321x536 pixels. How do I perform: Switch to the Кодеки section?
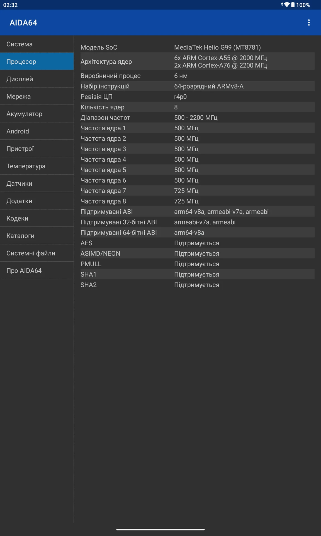[37, 218]
